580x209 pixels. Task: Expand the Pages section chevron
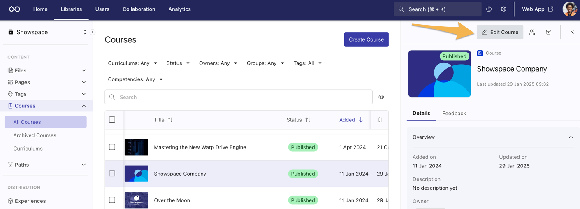click(84, 82)
